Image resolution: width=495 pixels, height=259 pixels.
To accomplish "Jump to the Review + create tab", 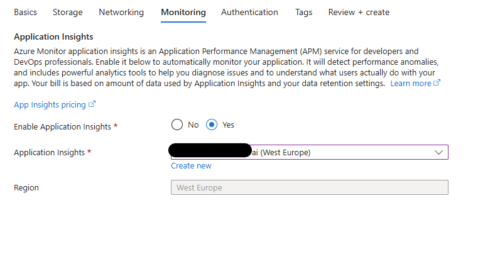I will (359, 12).
